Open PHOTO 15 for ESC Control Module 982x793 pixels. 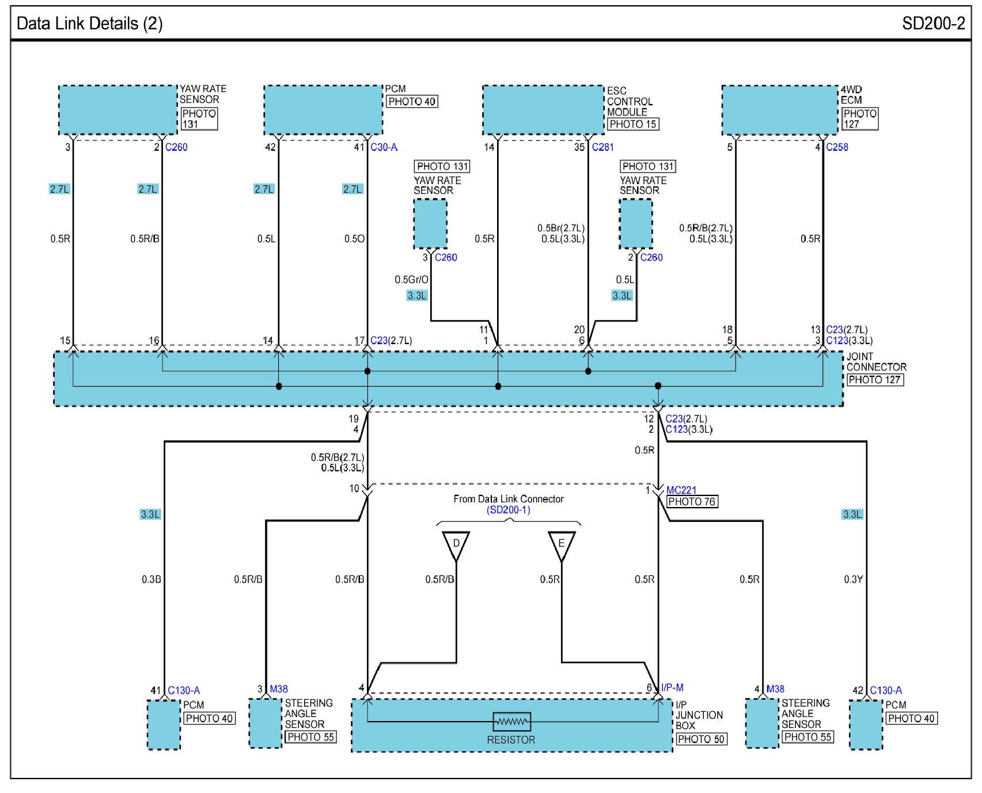tap(632, 124)
